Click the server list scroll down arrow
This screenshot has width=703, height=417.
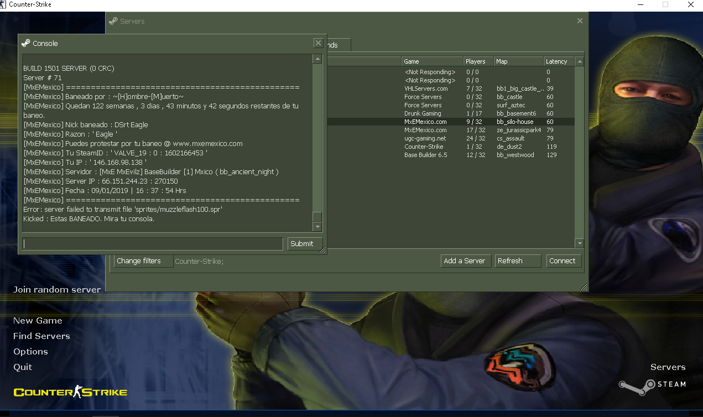pos(580,243)
